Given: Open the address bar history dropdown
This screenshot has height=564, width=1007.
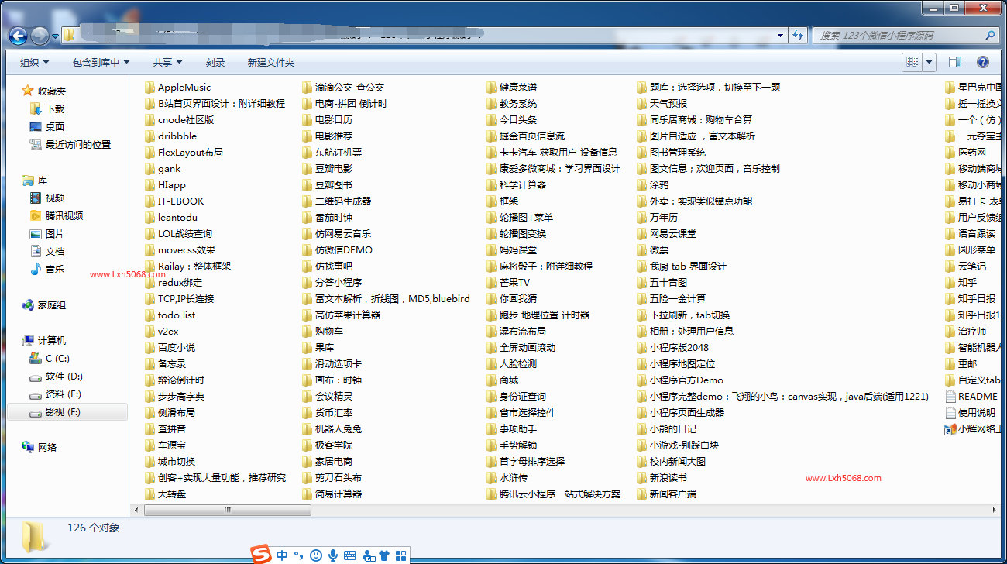Looking at the screenshot, I should (x=780, y=36).
